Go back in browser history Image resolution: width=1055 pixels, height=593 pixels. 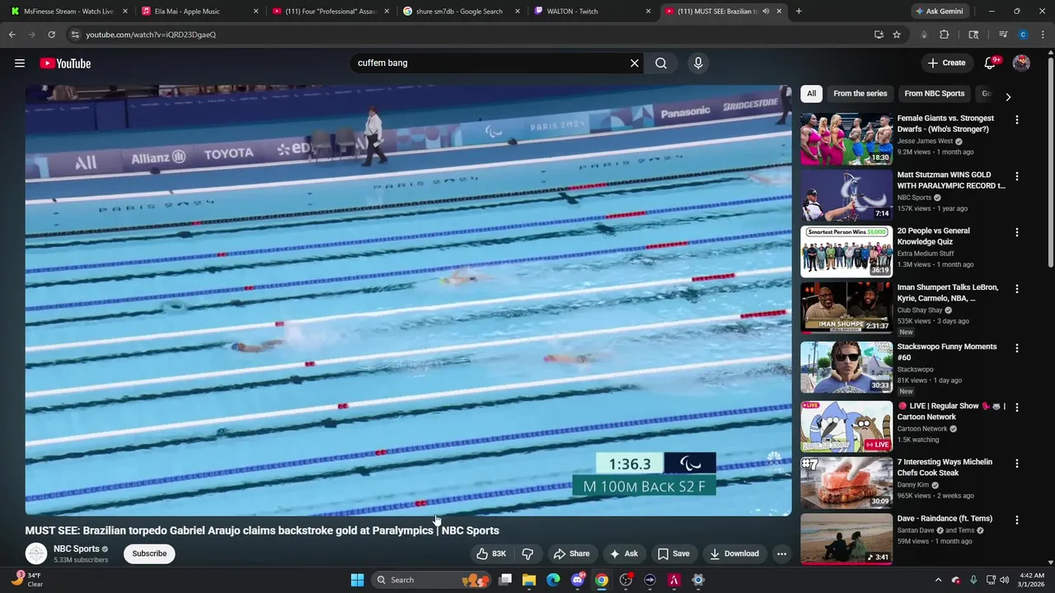(x=12, y=35)
